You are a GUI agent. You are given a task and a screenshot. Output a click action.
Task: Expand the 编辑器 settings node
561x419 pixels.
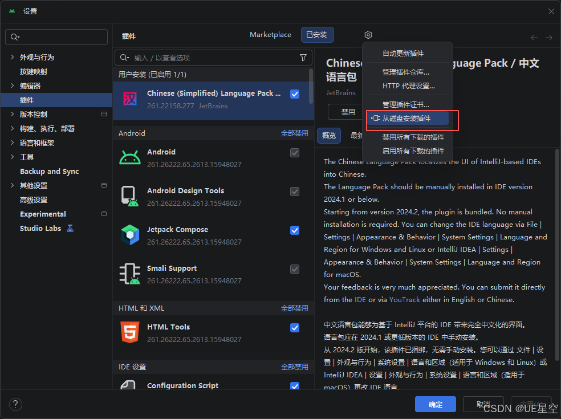(12, 86)
